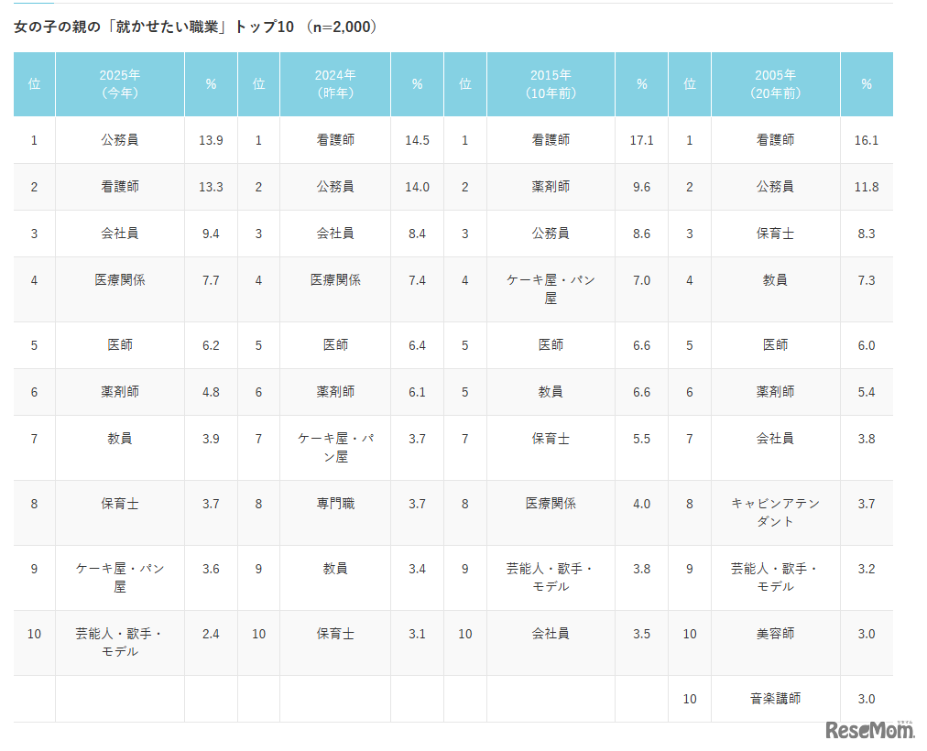This screenshot has height=751, width=927.
Task: Select the キャビンアテンダント cell
Action: [x=775, y=512]
